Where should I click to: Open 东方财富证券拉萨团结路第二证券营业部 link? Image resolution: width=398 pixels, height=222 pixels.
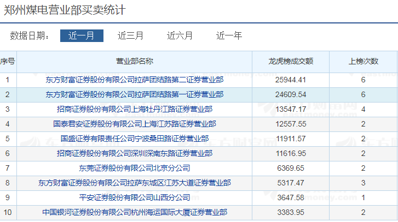(135, 80)
